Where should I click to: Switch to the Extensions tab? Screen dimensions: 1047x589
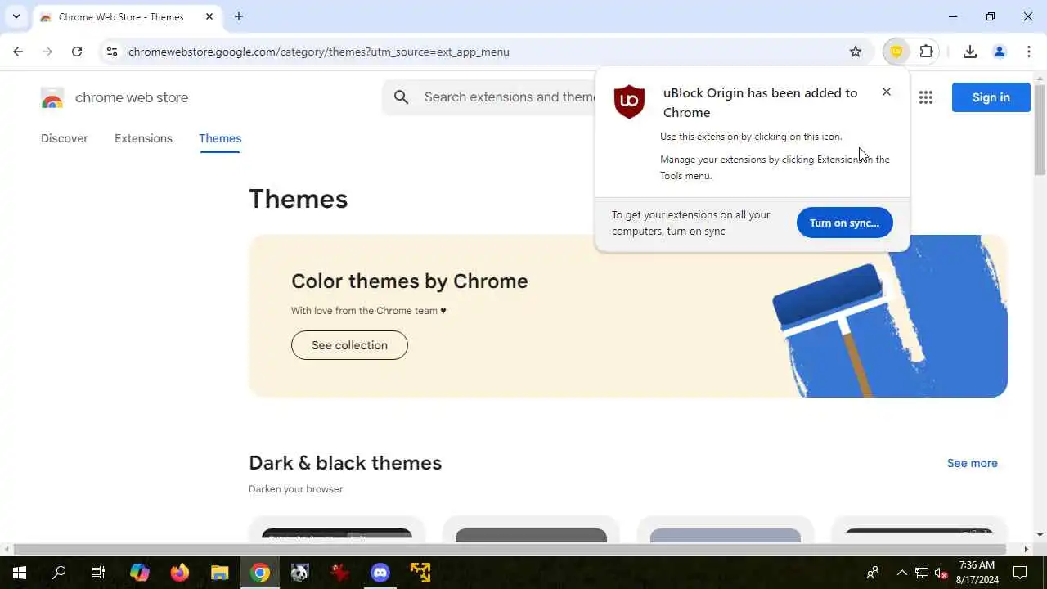(x=143, y=138)
